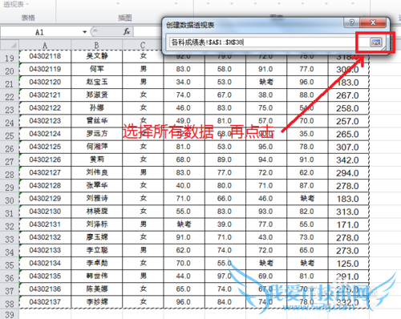Screen dimensions: 401x319
Task: Click total score cell 125.0
Action: [347, 264]
